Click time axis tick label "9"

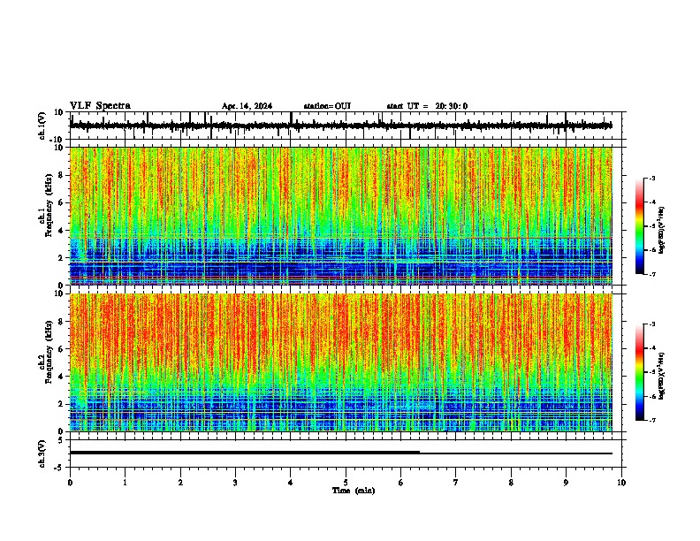[x=566, y=483]
